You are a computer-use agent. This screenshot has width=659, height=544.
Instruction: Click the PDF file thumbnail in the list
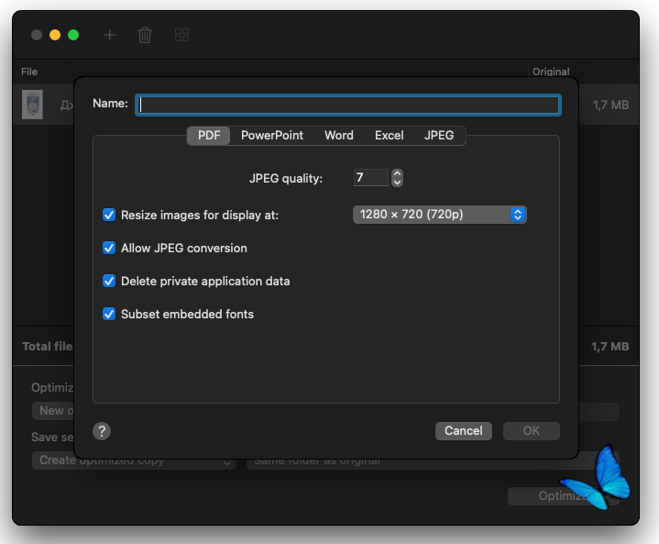coord(32,105)
